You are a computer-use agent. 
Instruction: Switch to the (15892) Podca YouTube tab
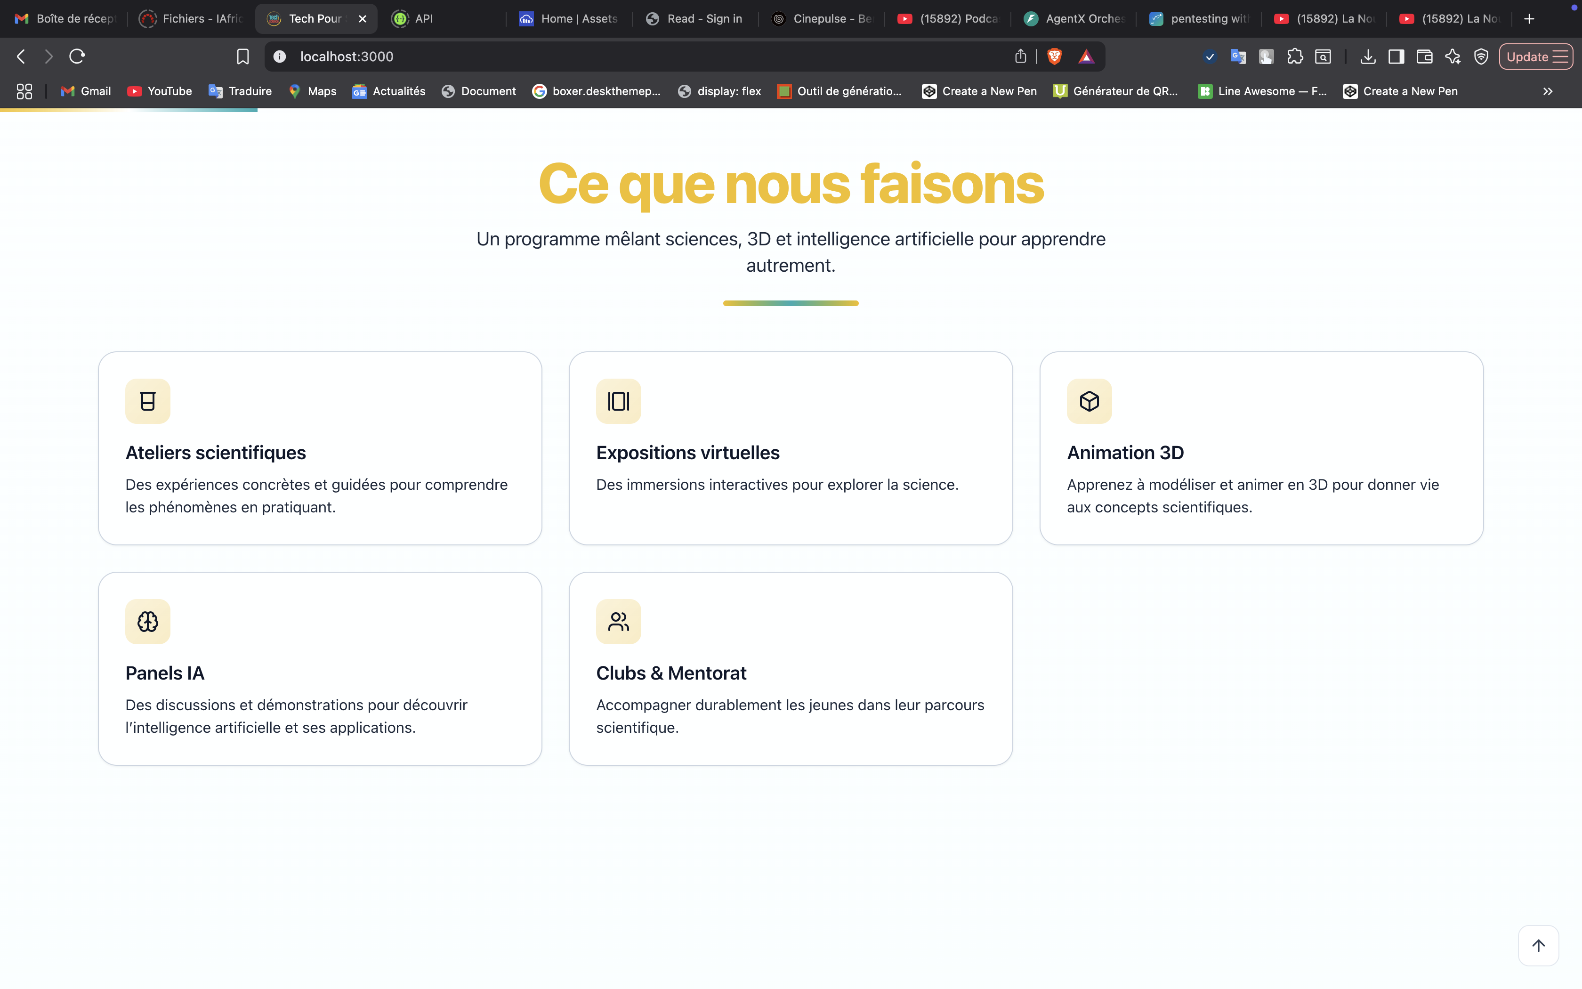point(947,18)
